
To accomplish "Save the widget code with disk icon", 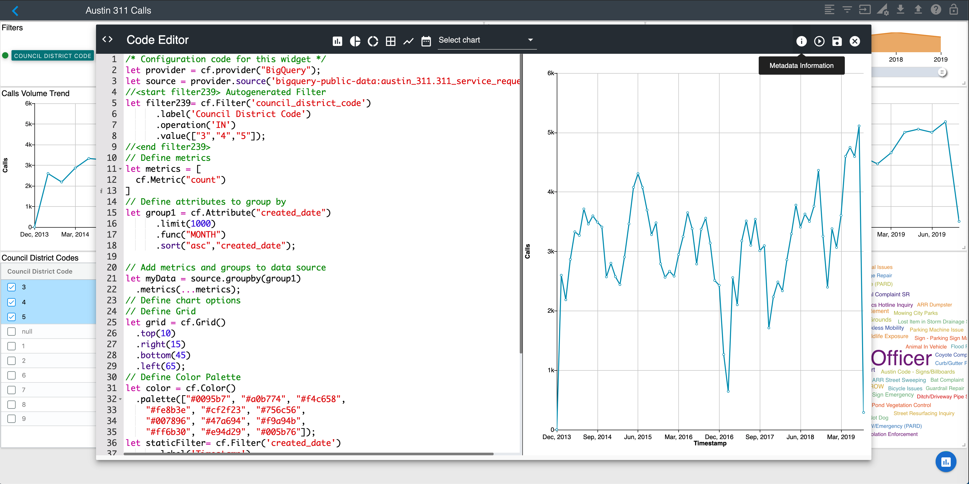I will click(836, 41).
